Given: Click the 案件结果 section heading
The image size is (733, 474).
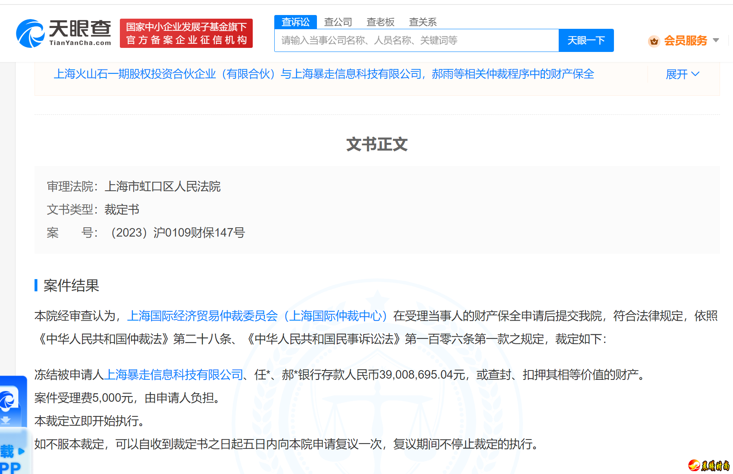Looking at the screenshot, I should pos(71,286).
